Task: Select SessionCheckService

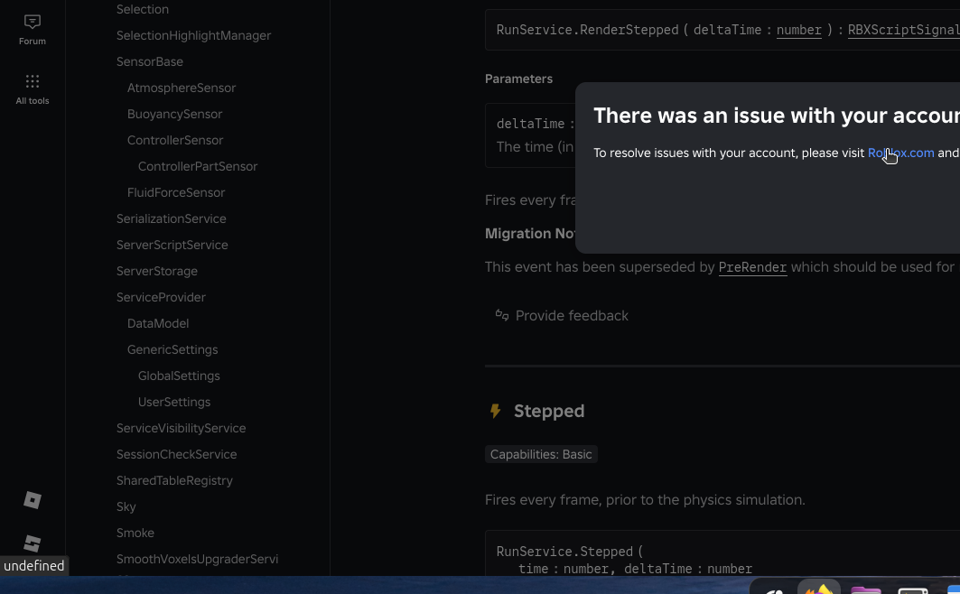Action: pos(176,454)
